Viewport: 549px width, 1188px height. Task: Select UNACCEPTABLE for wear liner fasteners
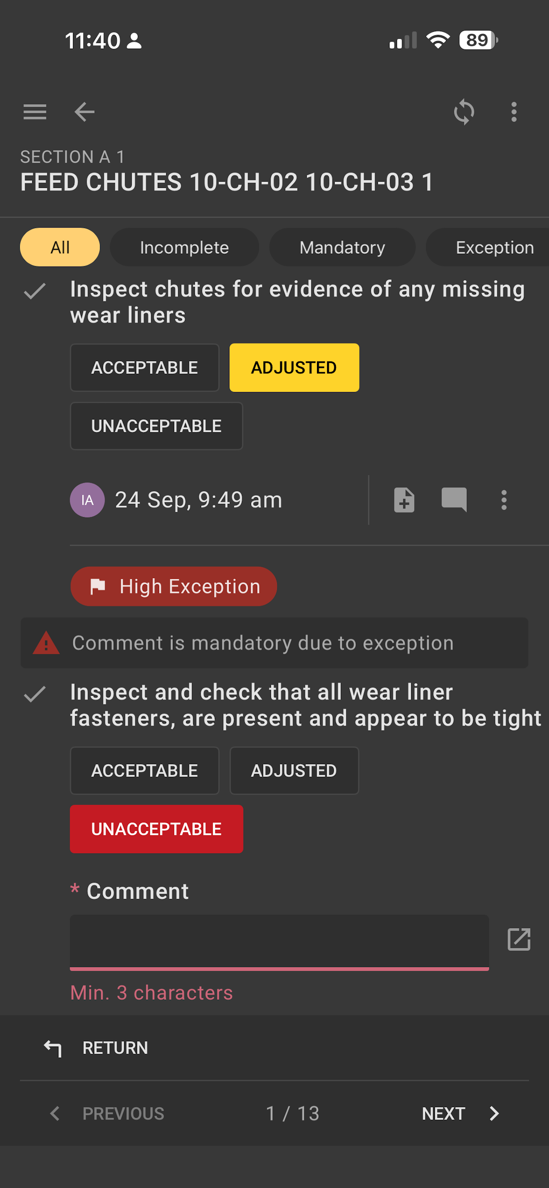[156, 829]
